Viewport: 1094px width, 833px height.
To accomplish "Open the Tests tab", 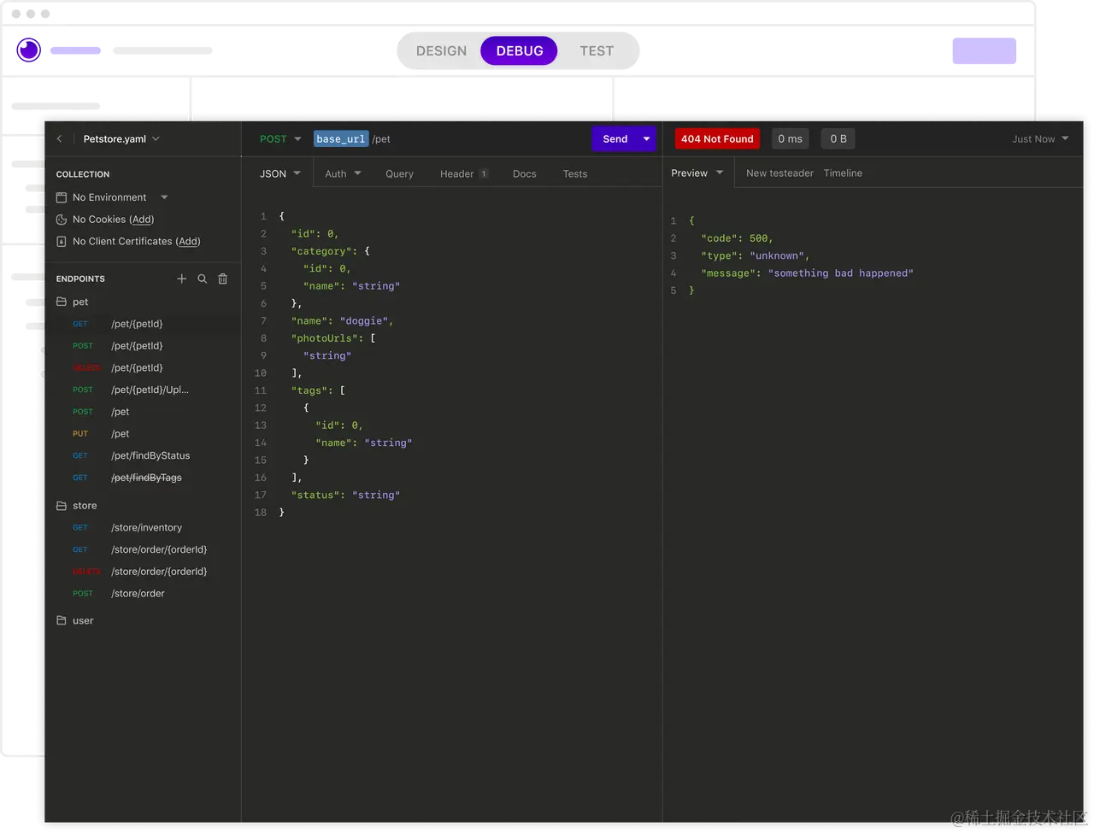I will (x=575, y=173).
